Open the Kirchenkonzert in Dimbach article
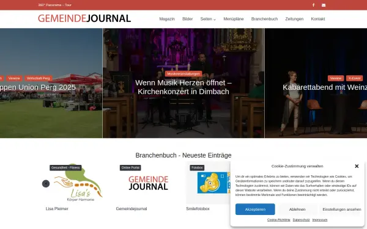Screen dimensions: 367x229 pos(183,87)
